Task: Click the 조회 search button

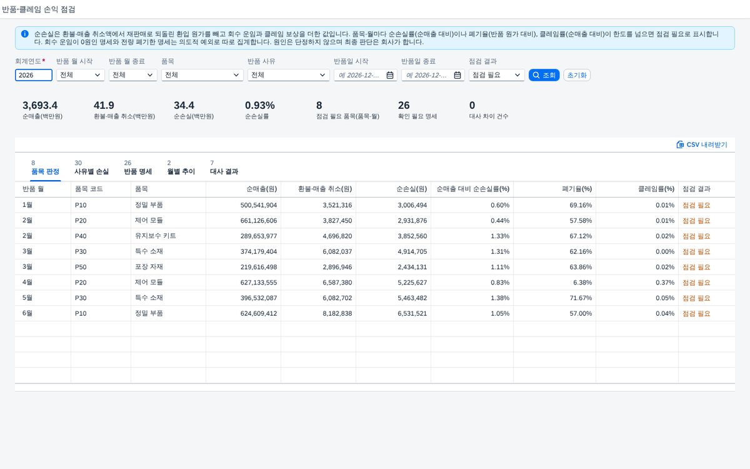Action: point(544,75)
